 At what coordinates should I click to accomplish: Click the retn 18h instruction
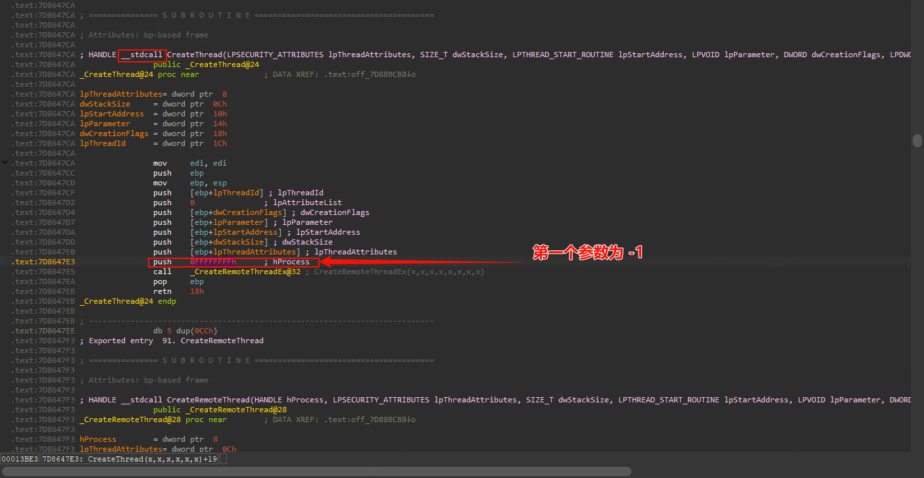(x=179, y=291)
